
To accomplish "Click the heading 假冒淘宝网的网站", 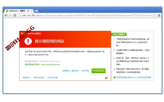I will (49, 41).
